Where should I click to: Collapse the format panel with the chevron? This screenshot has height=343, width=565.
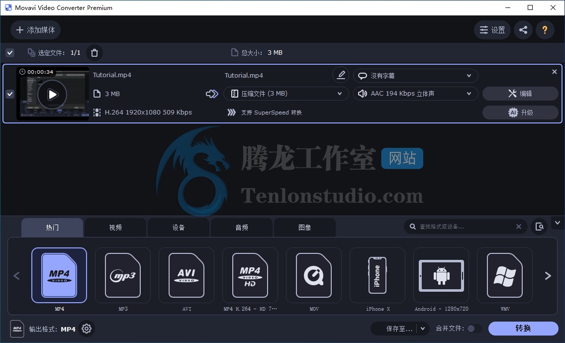point(558,223)
